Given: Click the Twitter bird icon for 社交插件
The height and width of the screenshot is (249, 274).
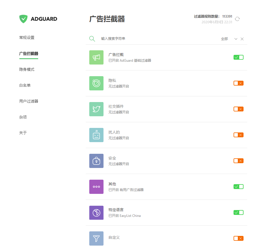Looking at the screenshot, I should (x=96, y=109).
